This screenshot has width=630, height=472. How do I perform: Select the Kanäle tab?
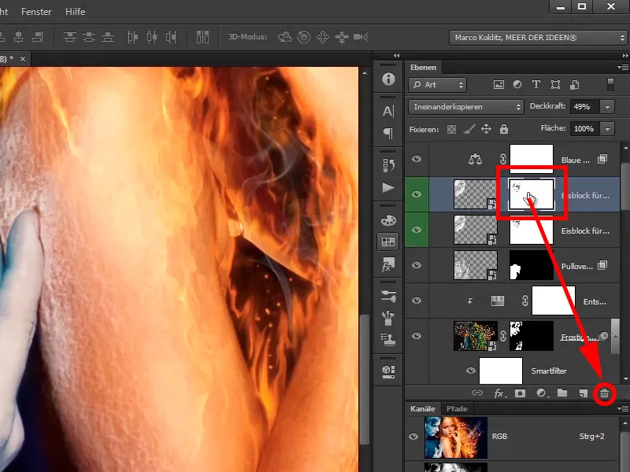click(423, 408)
